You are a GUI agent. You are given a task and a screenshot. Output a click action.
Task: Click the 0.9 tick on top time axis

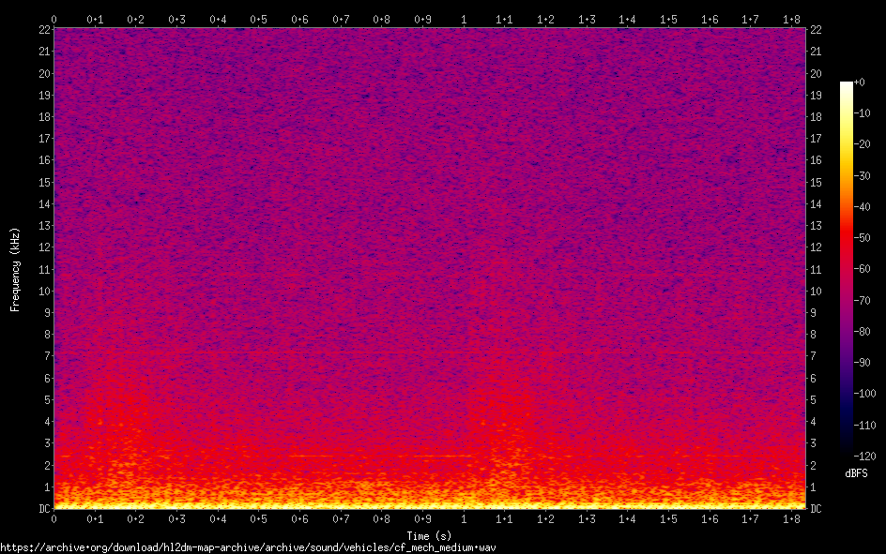422,19
